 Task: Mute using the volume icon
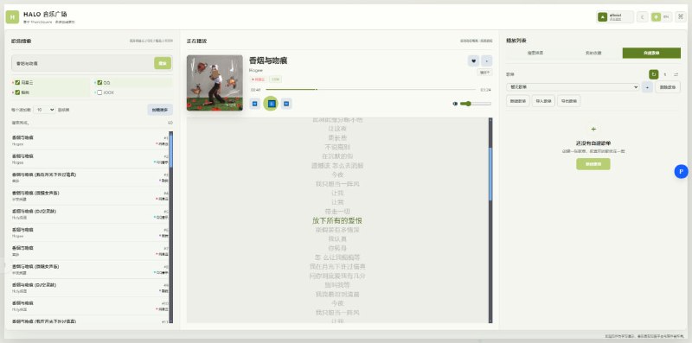coord(455,104)
